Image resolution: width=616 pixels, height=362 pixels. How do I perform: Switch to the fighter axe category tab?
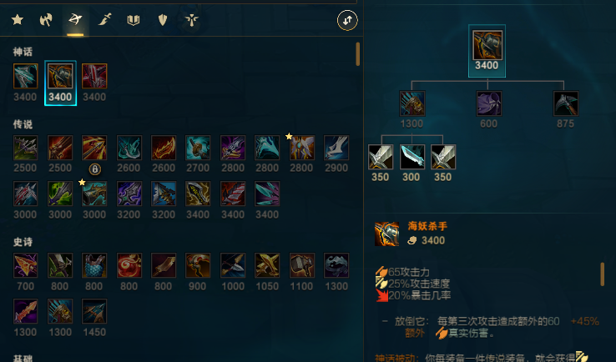(x=46, y=19)
